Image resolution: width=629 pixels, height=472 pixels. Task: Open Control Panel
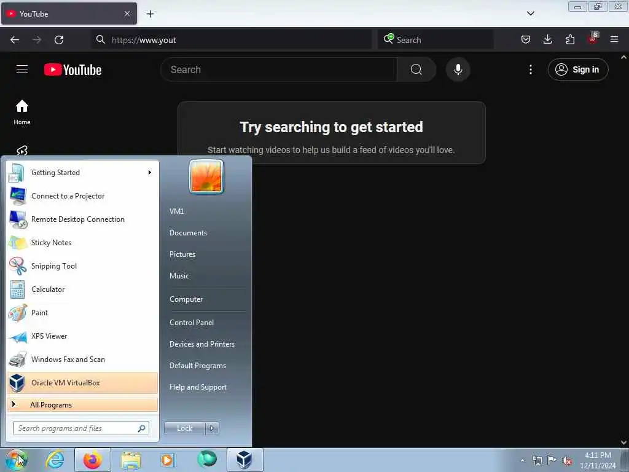[192, 323]
